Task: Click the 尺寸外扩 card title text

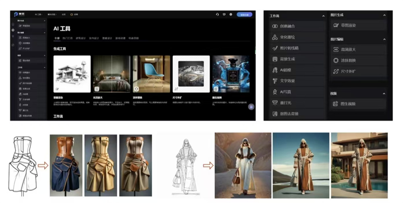Action: [177, 97]
